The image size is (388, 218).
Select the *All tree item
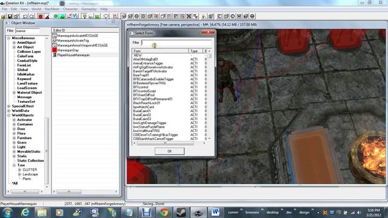[x=15, y=183]
